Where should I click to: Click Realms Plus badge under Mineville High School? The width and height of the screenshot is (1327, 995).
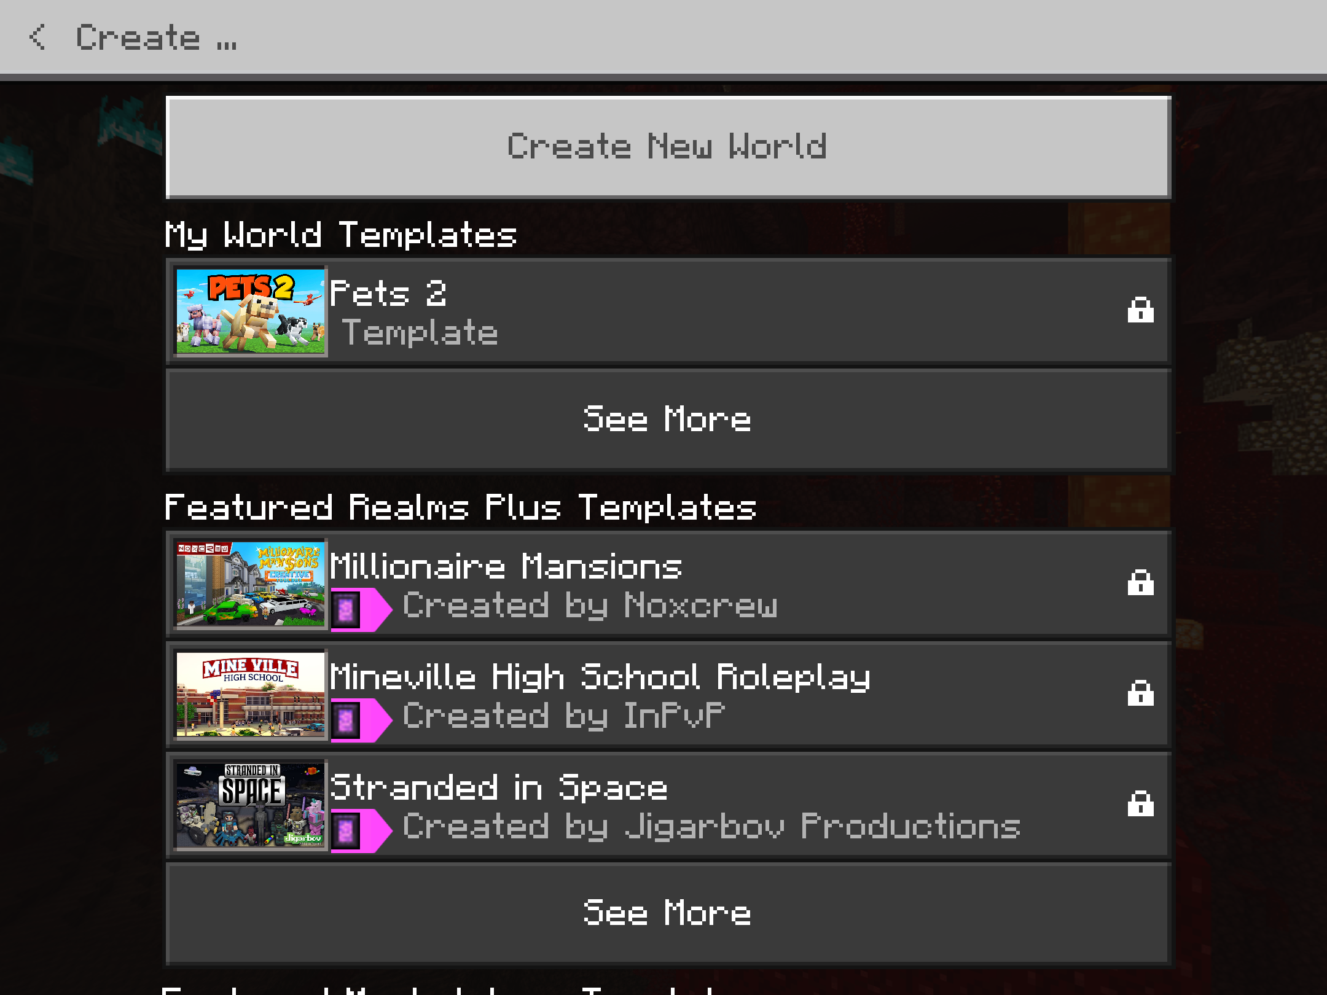[x=361, y=720]
